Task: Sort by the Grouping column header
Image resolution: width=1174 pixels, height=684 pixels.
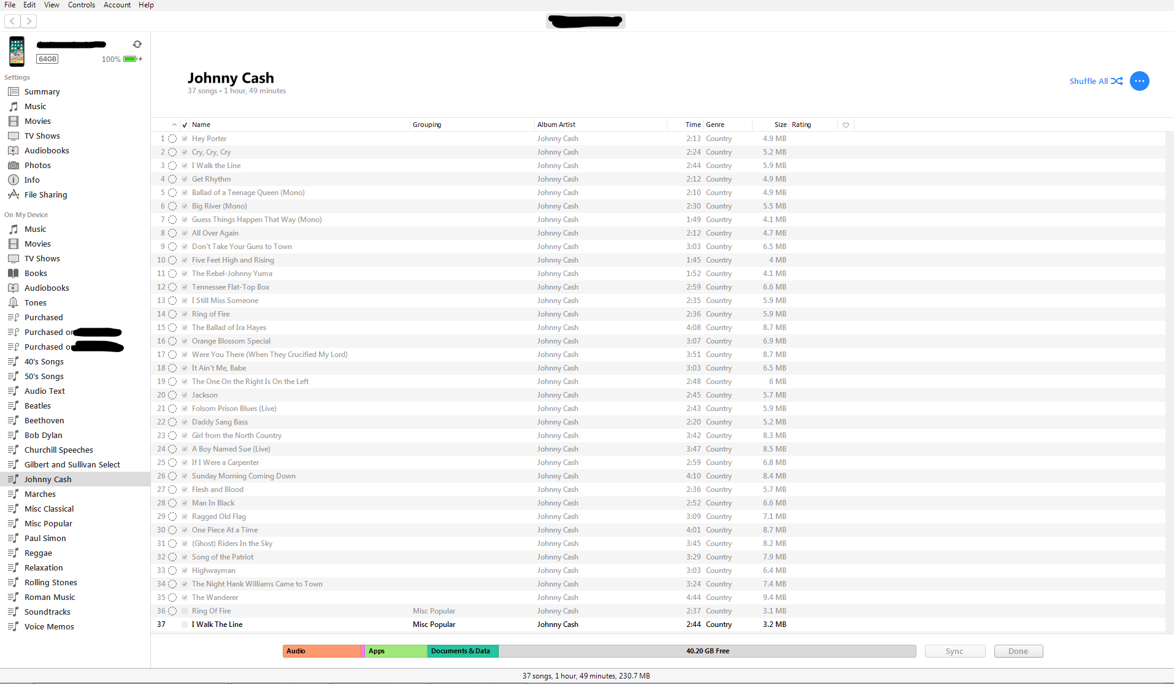Action: pyautogui.click(x=472, y=125)
